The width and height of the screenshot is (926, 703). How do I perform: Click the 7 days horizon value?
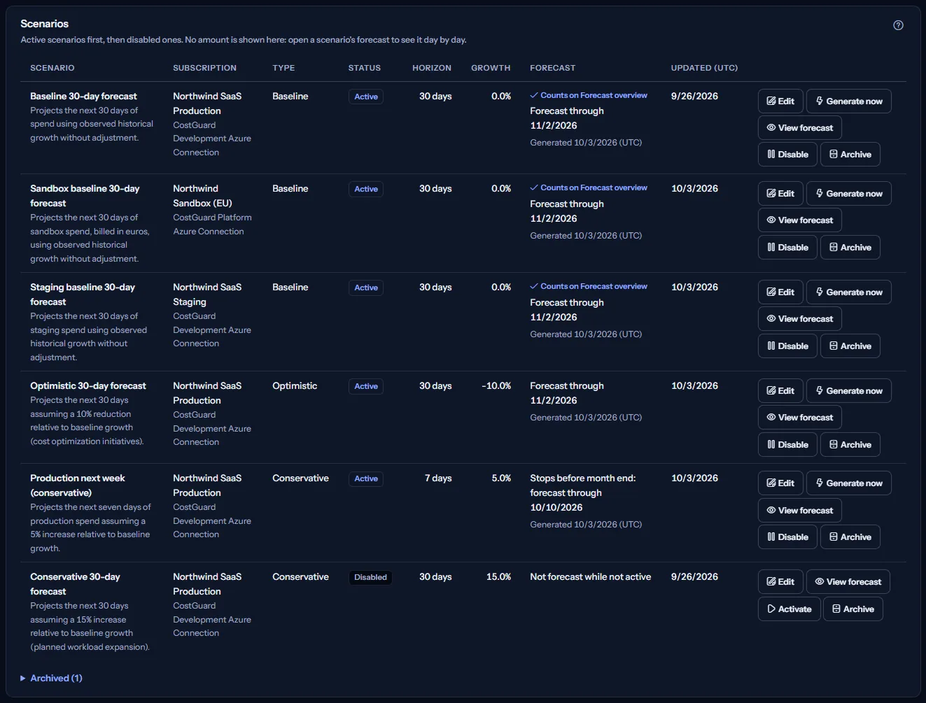pyautogui.click(x=438, y=478)
